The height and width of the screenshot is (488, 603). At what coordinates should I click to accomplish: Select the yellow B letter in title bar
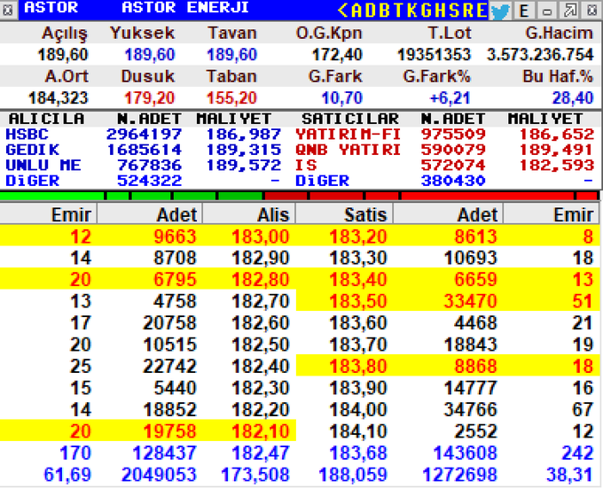click(x=384, y=11)
